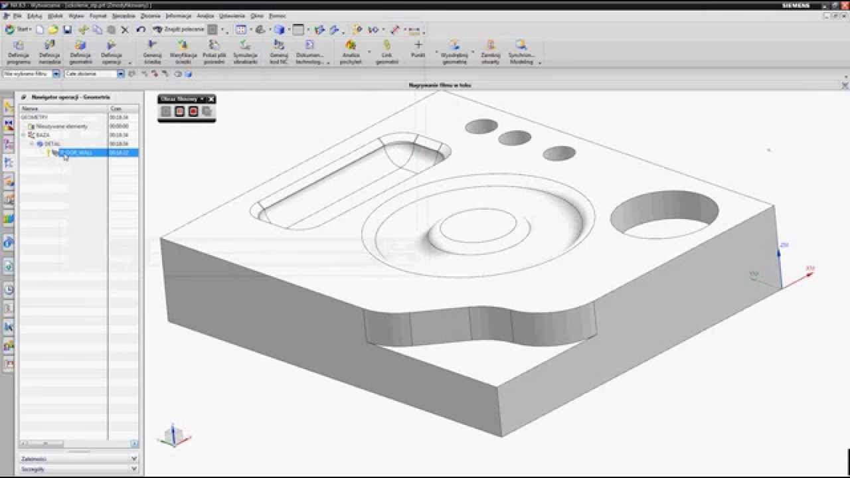Open Synchronous Modeling tool

pos(521,52)
